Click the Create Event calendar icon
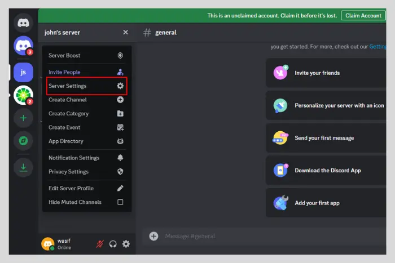The height and width of the screenshot is (263, 395). [x=120, y=127]
